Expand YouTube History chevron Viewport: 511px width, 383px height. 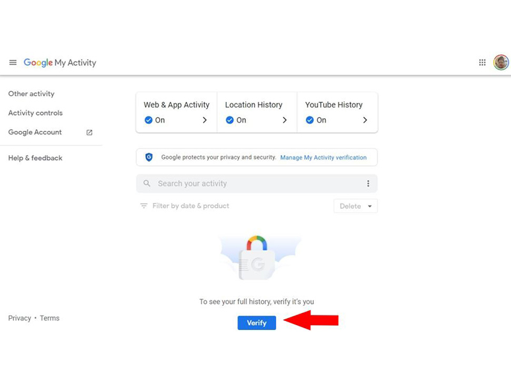(x=365, y=120)
